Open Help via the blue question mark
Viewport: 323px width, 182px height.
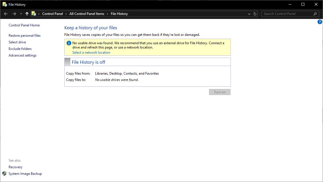click(x=320, y=22)
